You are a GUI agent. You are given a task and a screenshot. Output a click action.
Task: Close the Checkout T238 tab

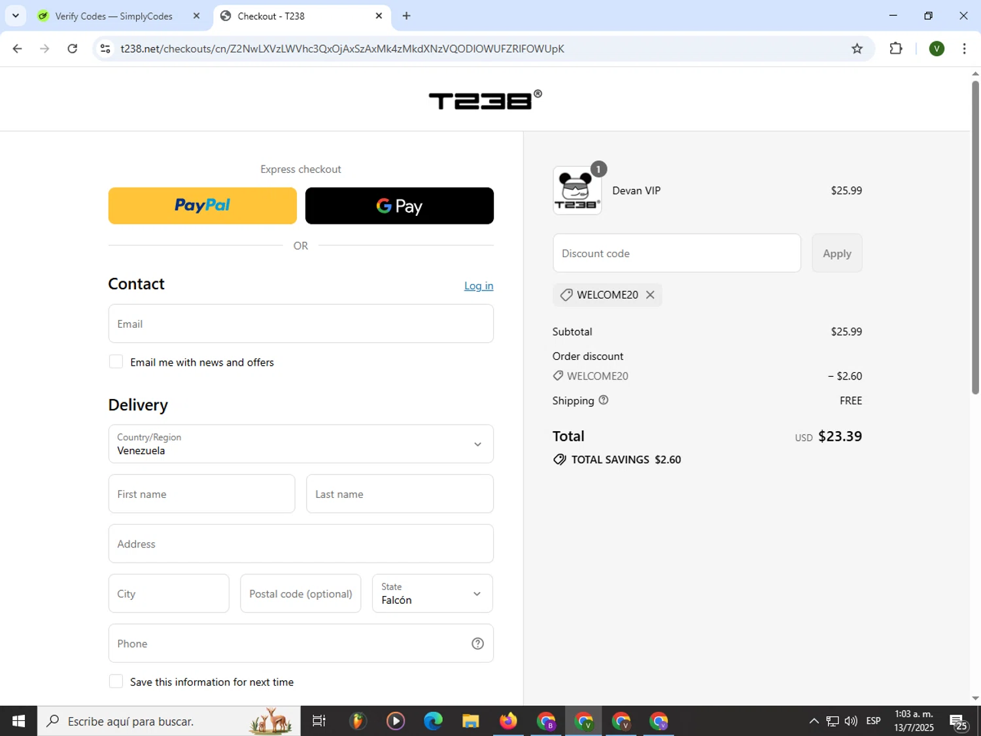[x=379, y=16]
